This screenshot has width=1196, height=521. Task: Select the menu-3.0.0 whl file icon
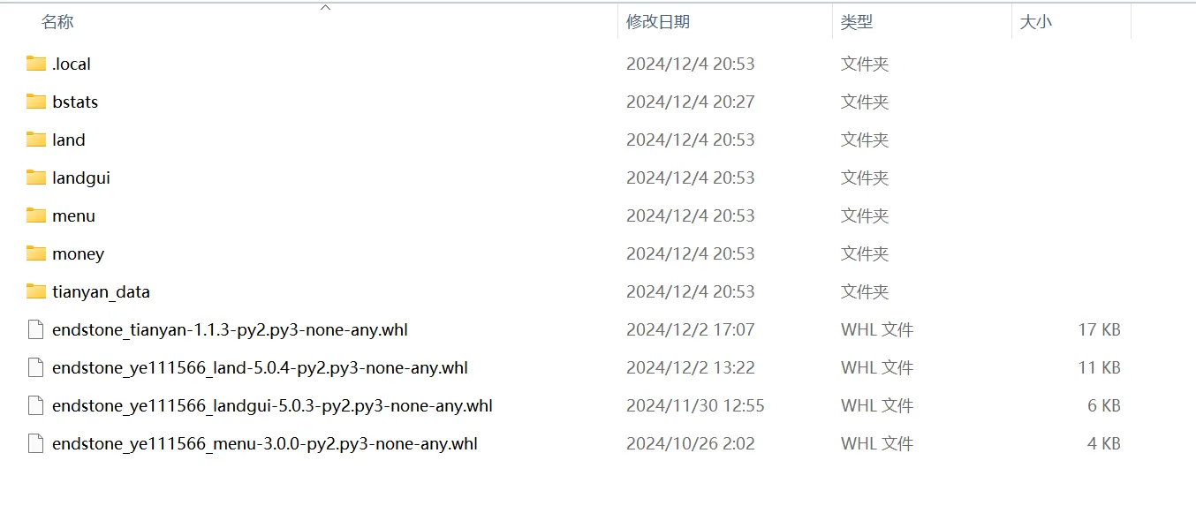pyautogui.click(x=35, y=443)
